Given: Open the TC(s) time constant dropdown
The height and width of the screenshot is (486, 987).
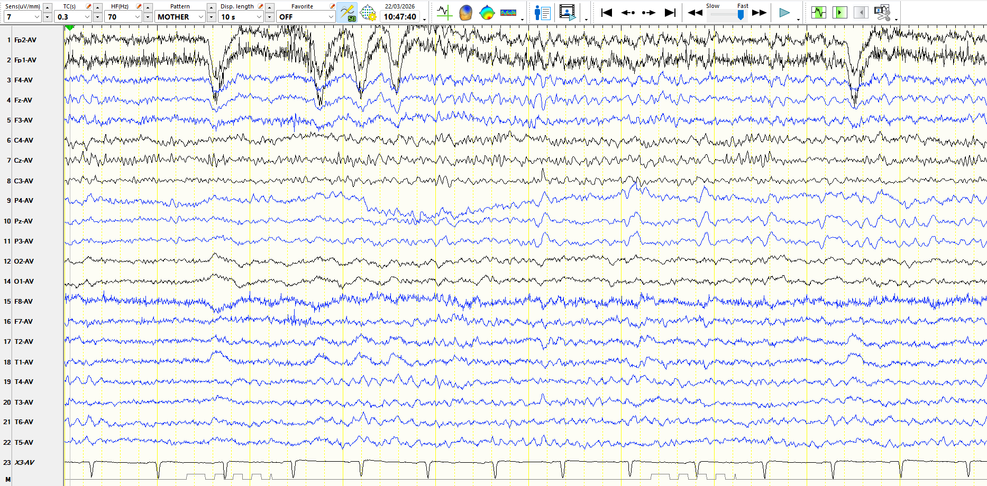Looking at the screenshot, I should click(72, 17).
